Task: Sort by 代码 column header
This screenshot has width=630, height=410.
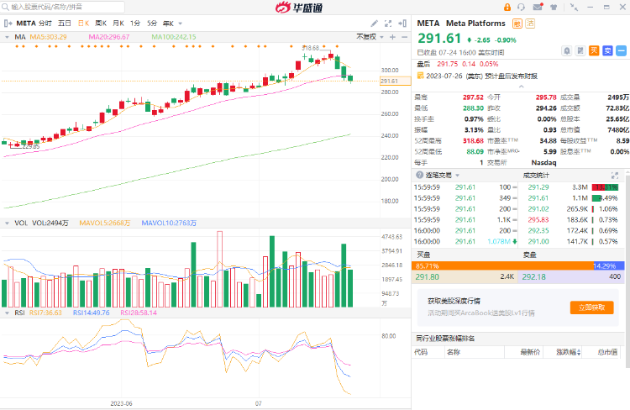Action: (x=421, y=352)
